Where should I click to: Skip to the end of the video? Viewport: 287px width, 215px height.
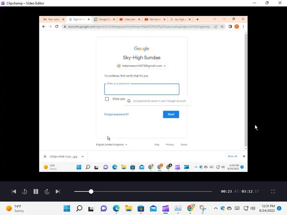click(x=58, y=191)
